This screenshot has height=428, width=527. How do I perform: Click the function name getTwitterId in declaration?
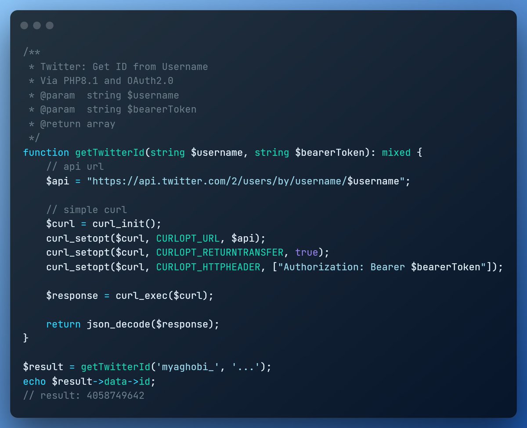[110, 153]
